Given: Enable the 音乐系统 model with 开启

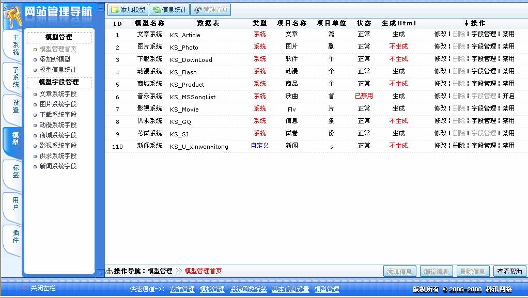Looking at the screenshot, I should (508, 96).
